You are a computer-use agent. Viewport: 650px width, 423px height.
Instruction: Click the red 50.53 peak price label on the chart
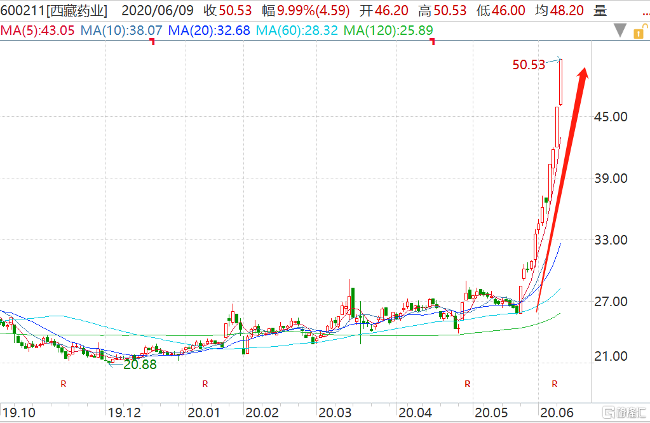529,65
